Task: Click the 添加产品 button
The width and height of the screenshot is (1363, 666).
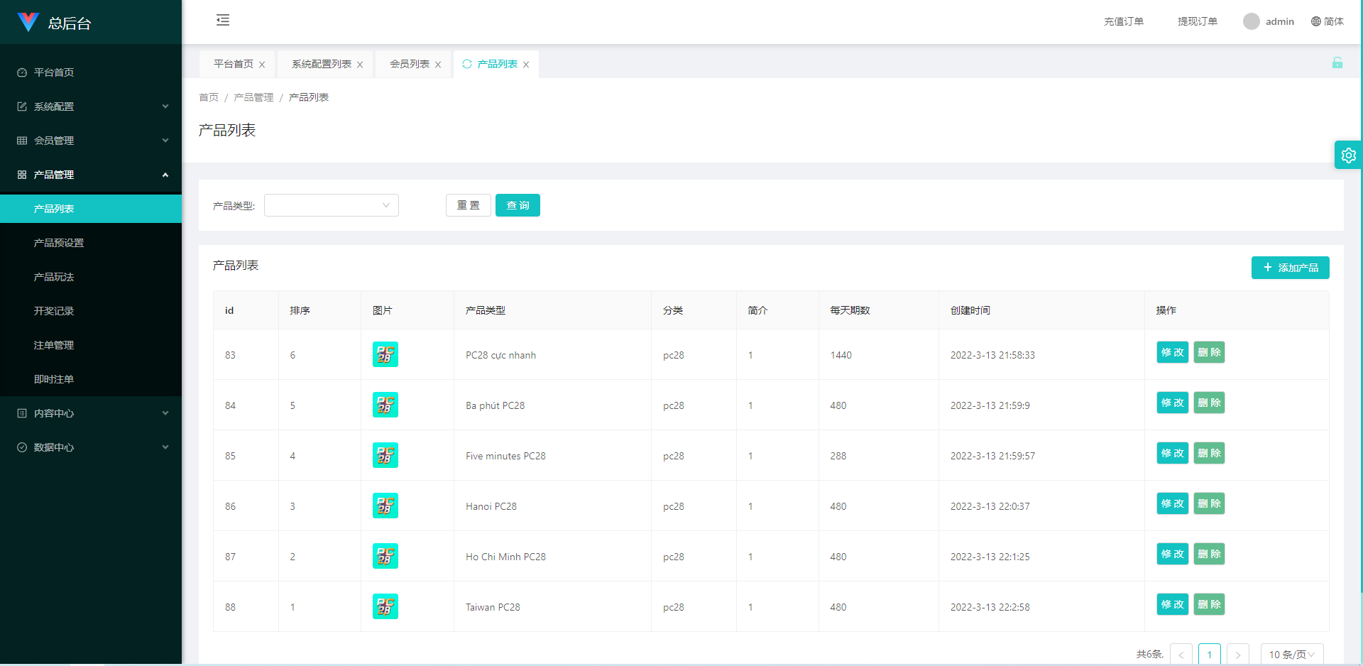Action: pos(1290,268)
